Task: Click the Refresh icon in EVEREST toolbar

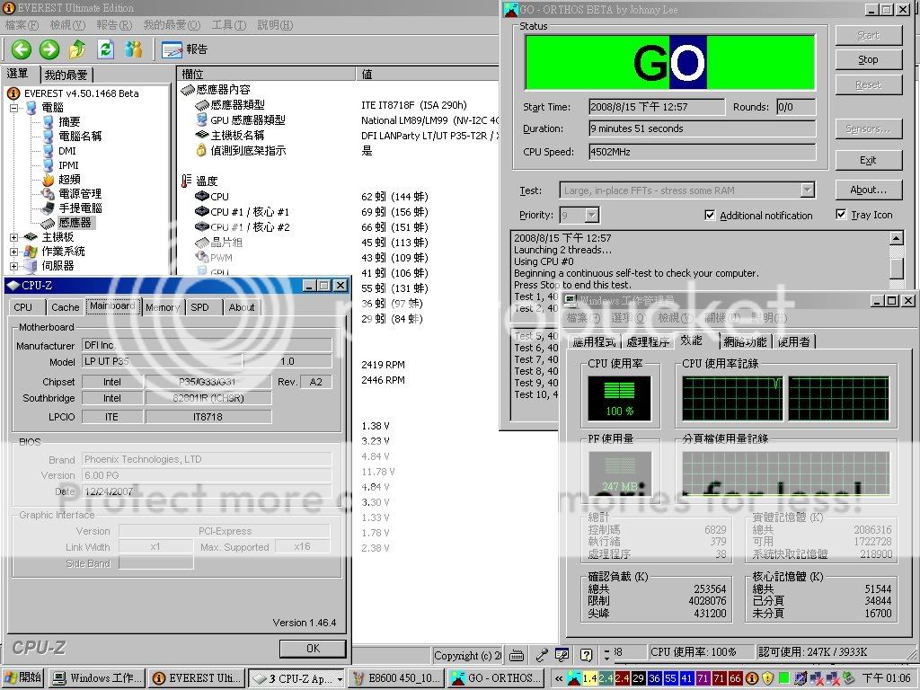Action: pos(106,49)
